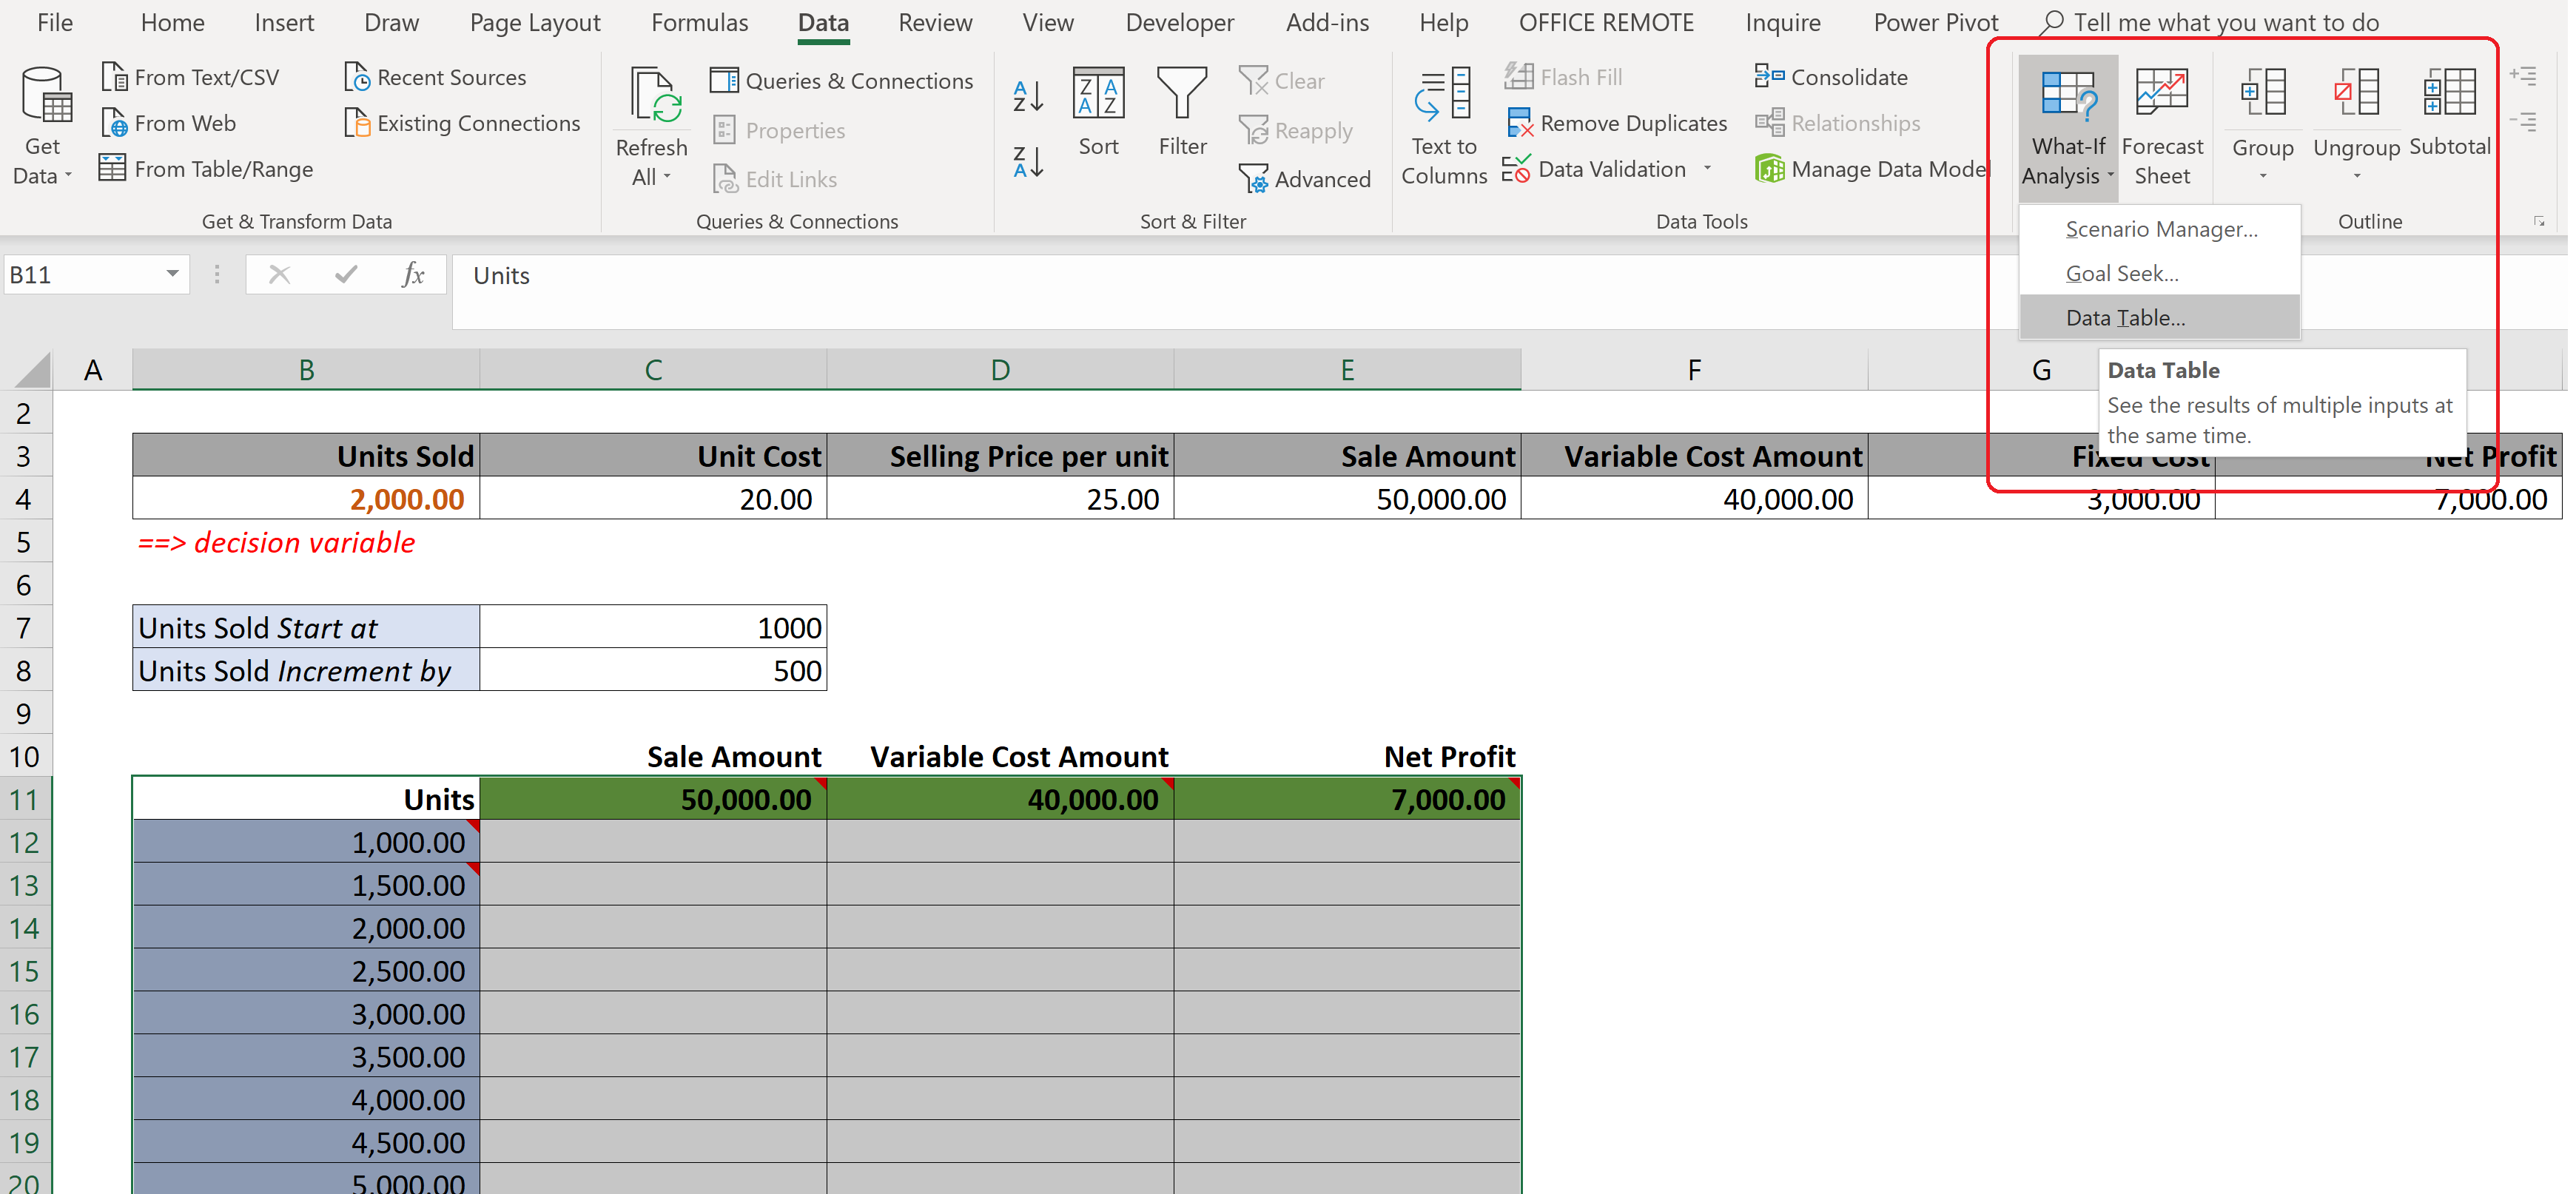Select increment cell with value 500

653,671
